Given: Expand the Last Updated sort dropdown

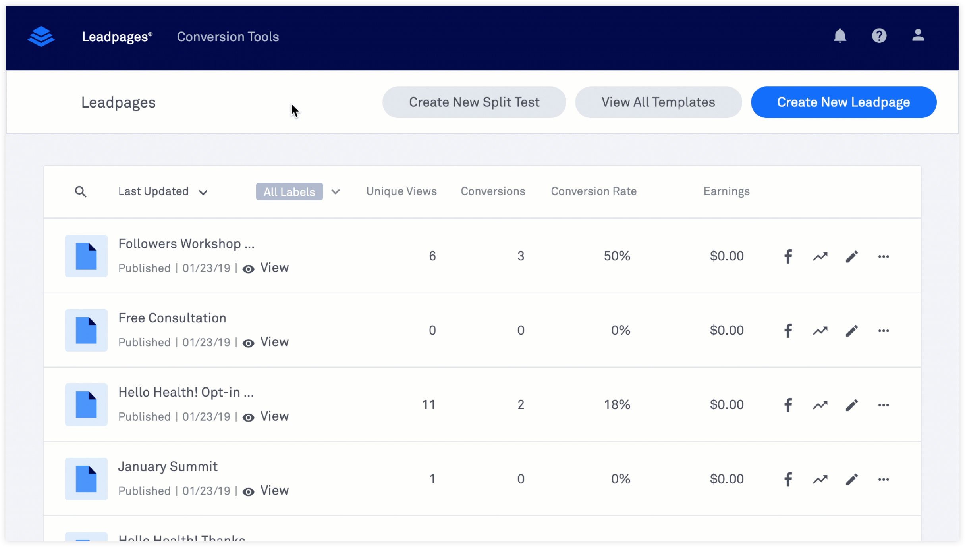Looking at the screenshot, I should coord(163,191).
